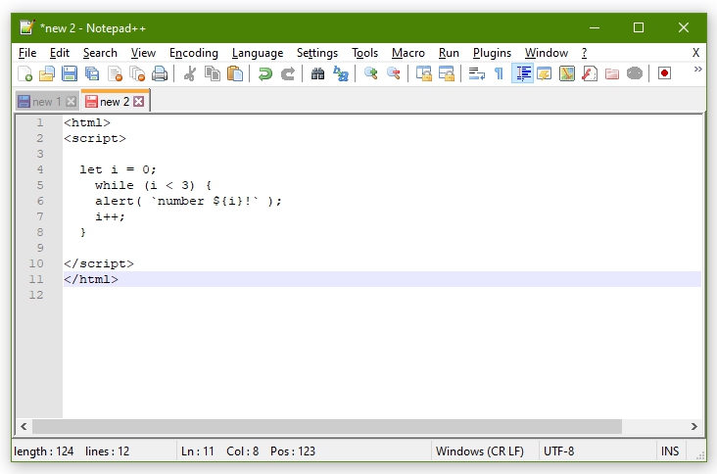Open the Macro menu
Viewport: 717px width, 474px height.
click(408, 53)
